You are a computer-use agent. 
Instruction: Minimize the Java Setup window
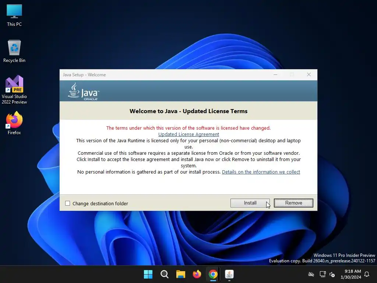point(275,74)
